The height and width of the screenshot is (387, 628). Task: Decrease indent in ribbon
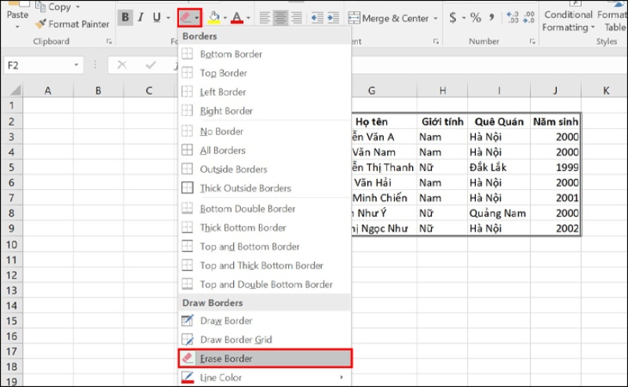[x=317, y=17]
